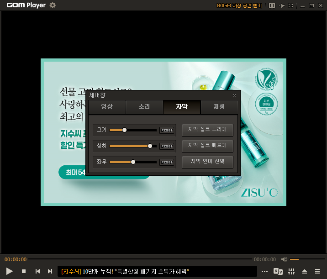This screenshot has width=327, height=279.
Task: Reset the 좌우 subtitle position
Action: 167,162
